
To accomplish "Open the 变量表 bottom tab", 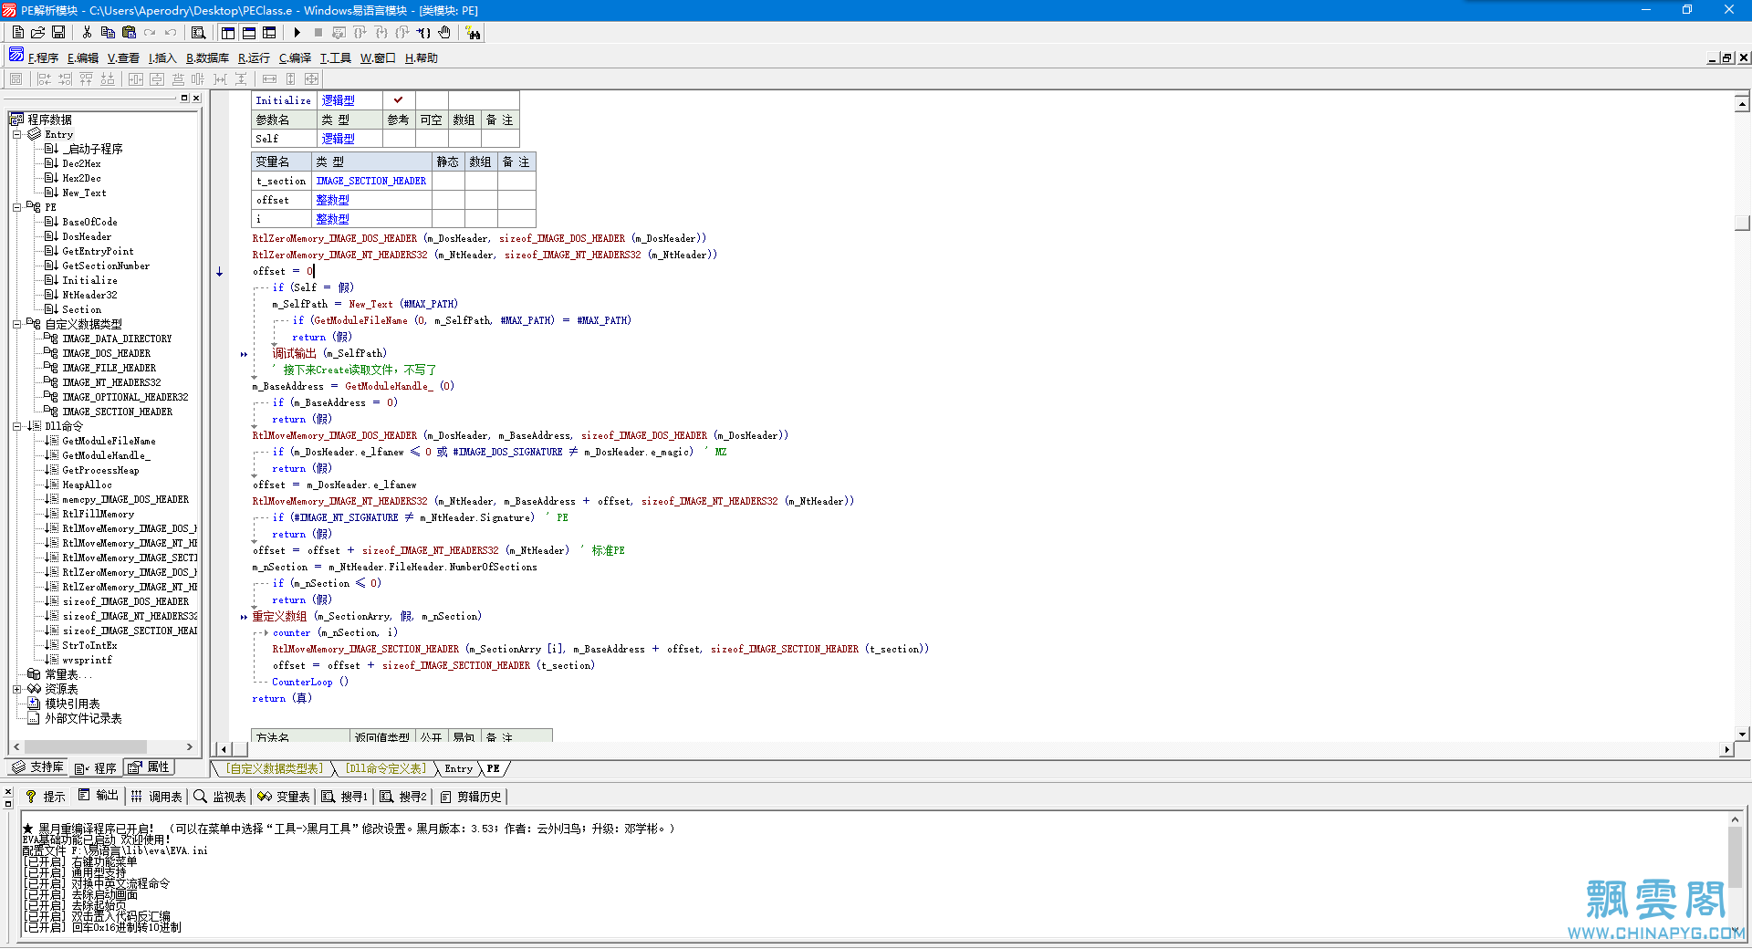I will [x=284, y=797].
